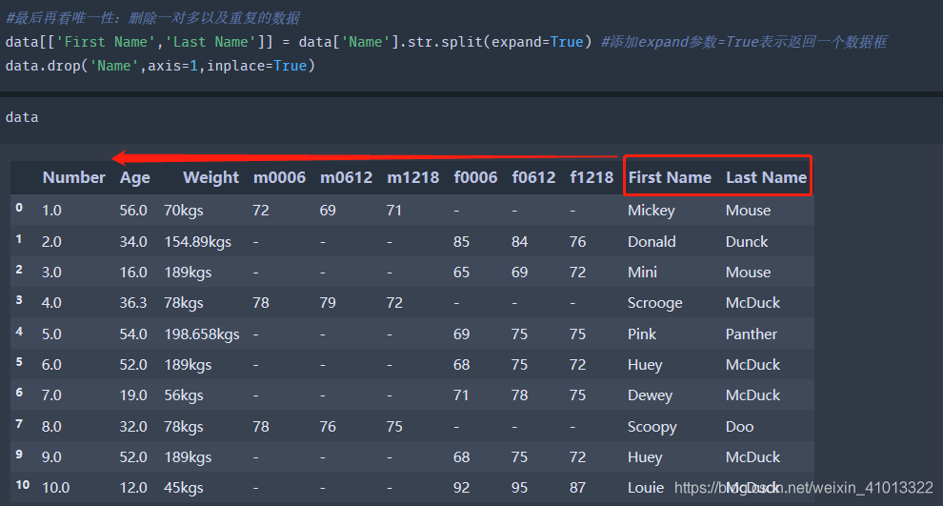Click the m1218 column header
This screenshot has width=943, height=506.
coord(412,177)
